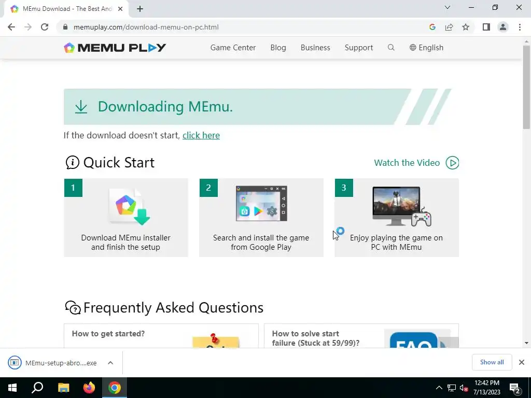Open the Windows Start menu

click(x=12, y=388)
